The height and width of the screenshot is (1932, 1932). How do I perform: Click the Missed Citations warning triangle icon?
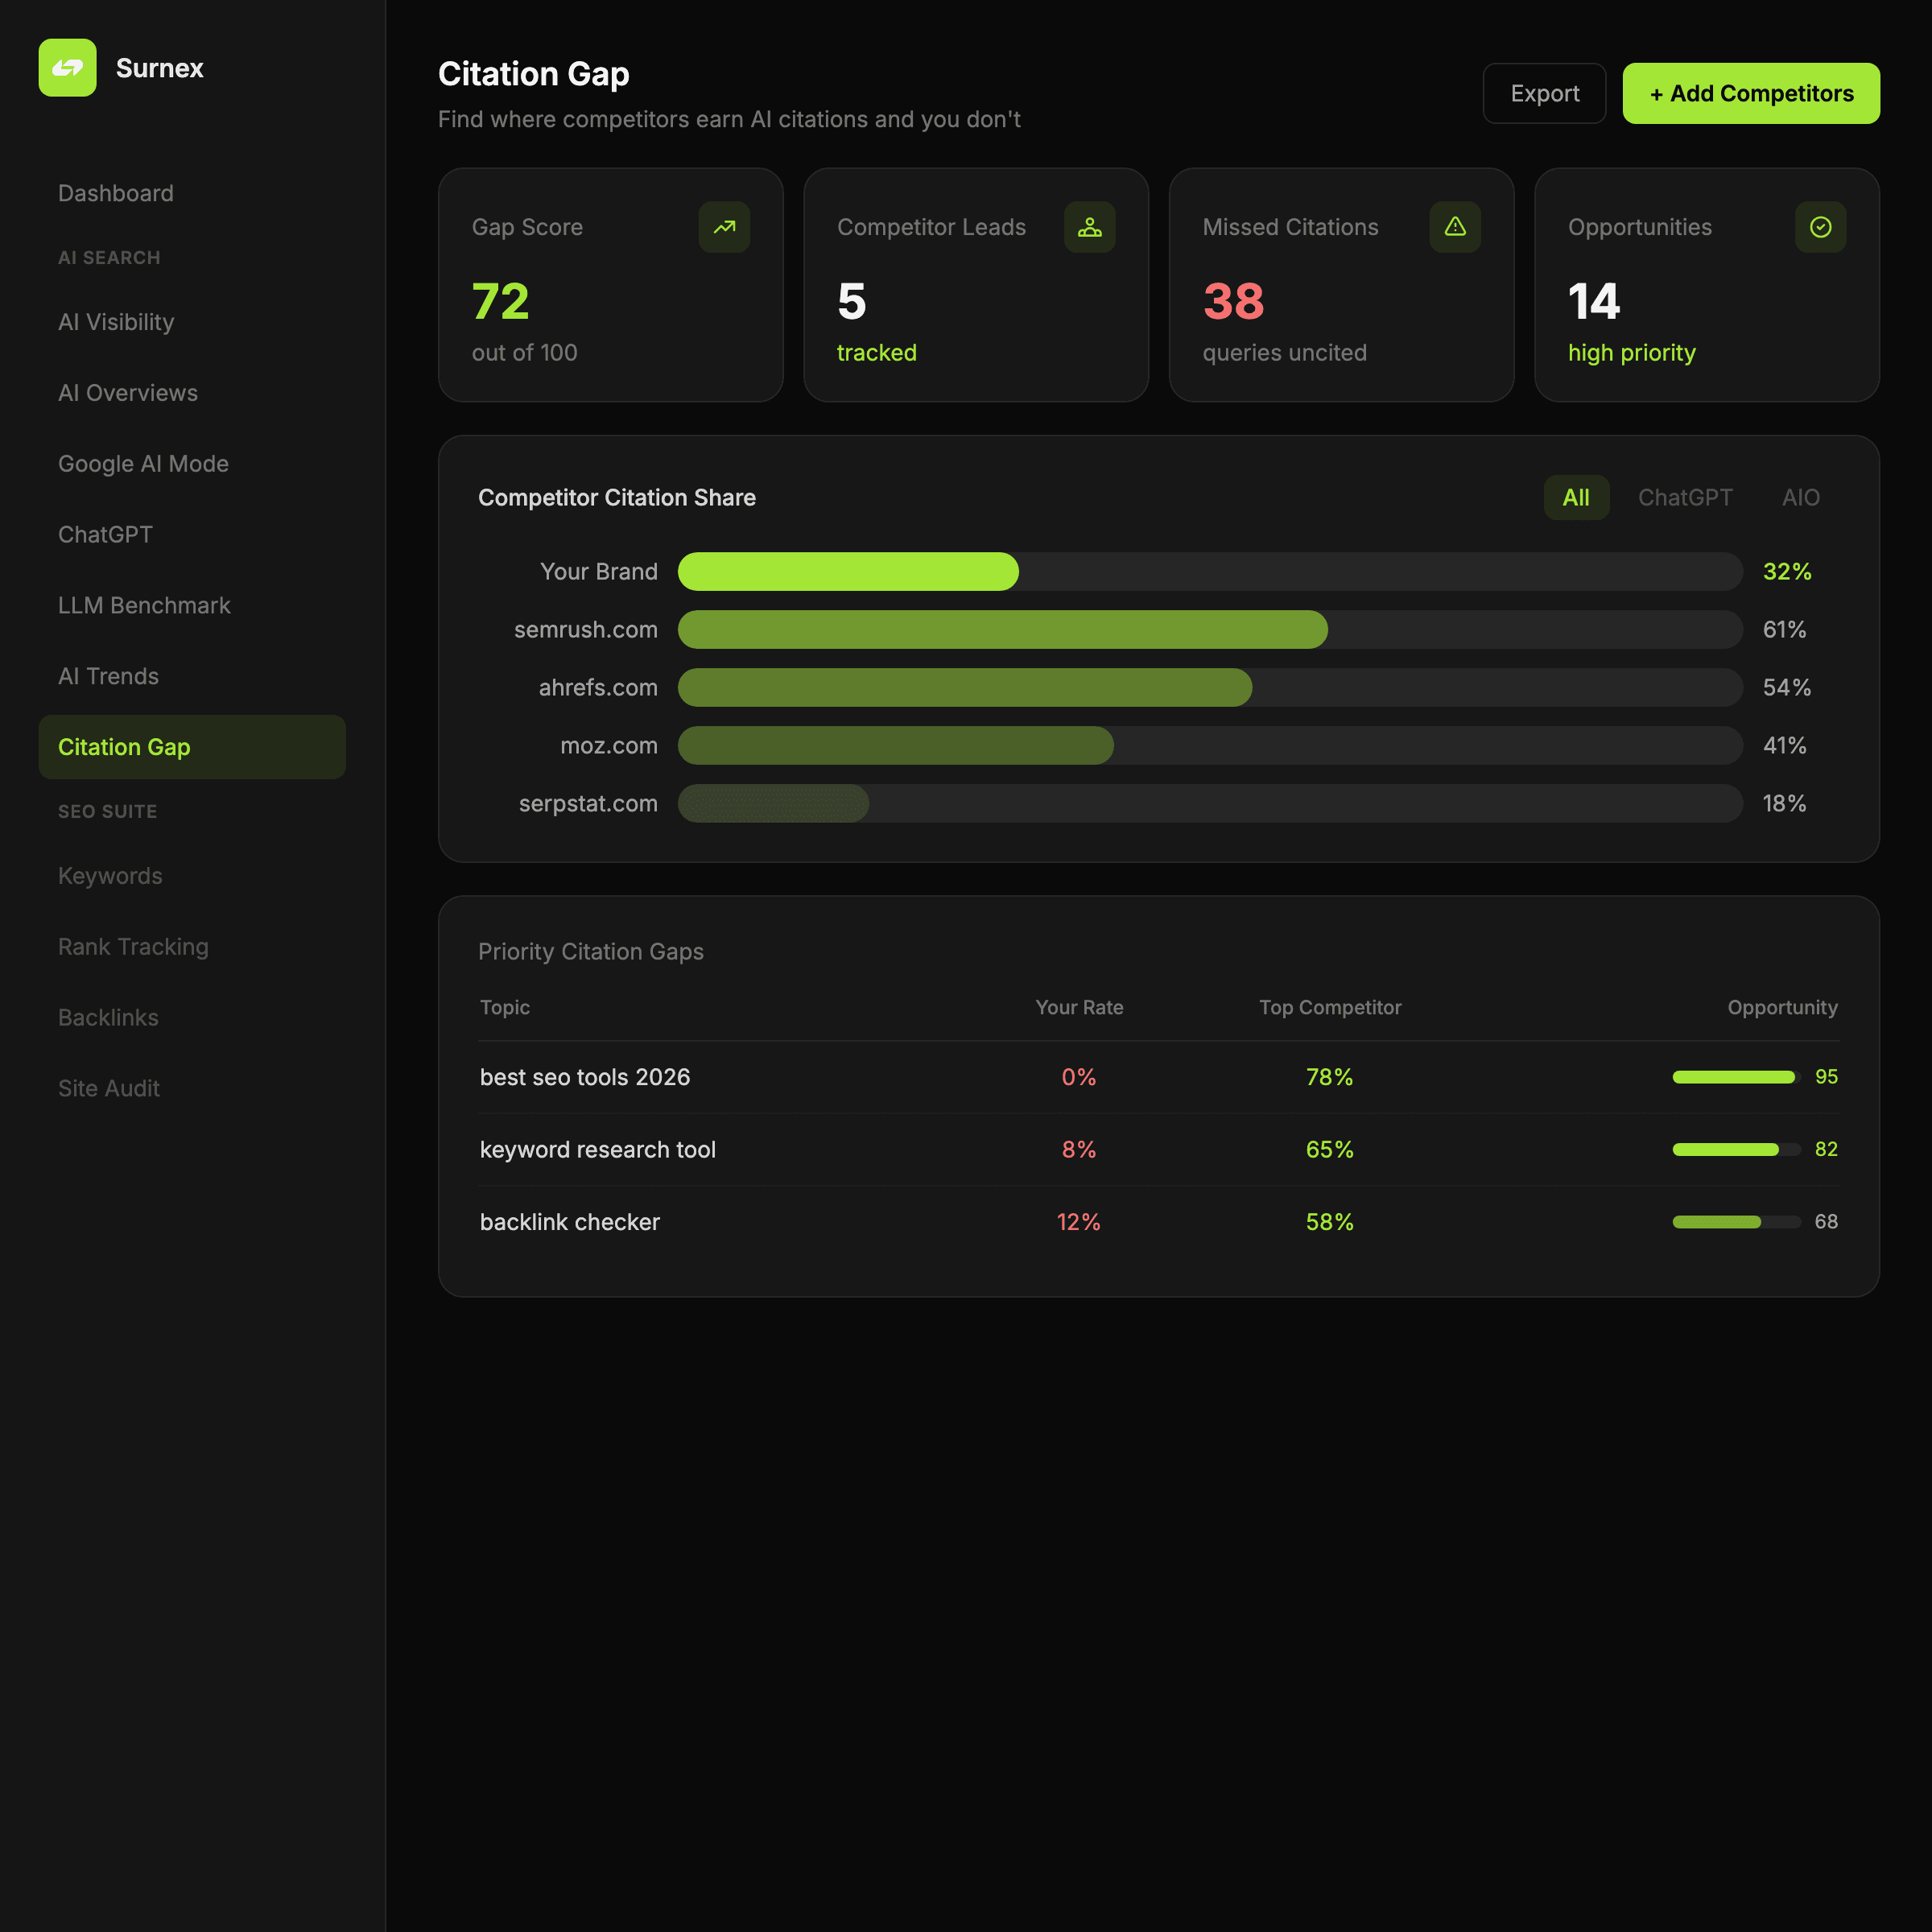coord(1455,227)
